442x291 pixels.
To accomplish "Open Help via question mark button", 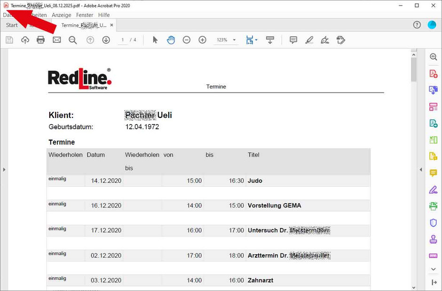I will coord(417,25).
